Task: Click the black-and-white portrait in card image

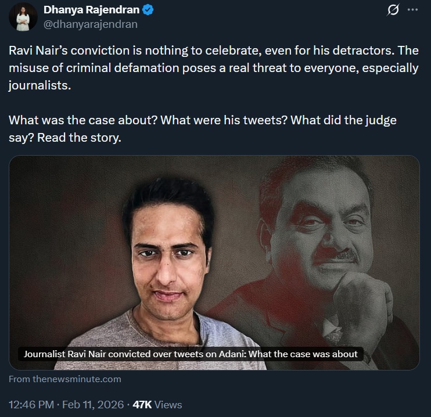Action: [x=331, y=232]
